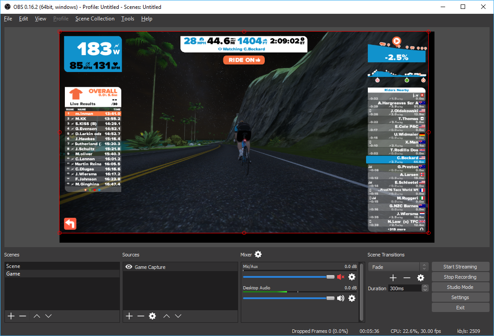Screen dimensions: 494x336
Task: Select the Scene item in the Scenes list
Action: (x=62, y=266)
